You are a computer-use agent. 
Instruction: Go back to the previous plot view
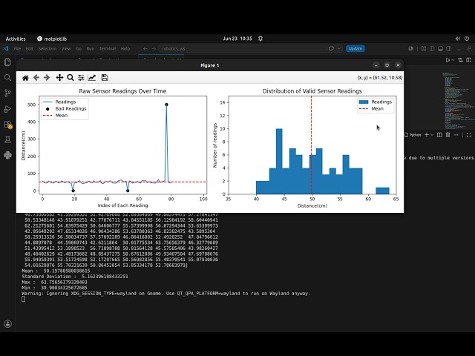click(x=36, y=78)
